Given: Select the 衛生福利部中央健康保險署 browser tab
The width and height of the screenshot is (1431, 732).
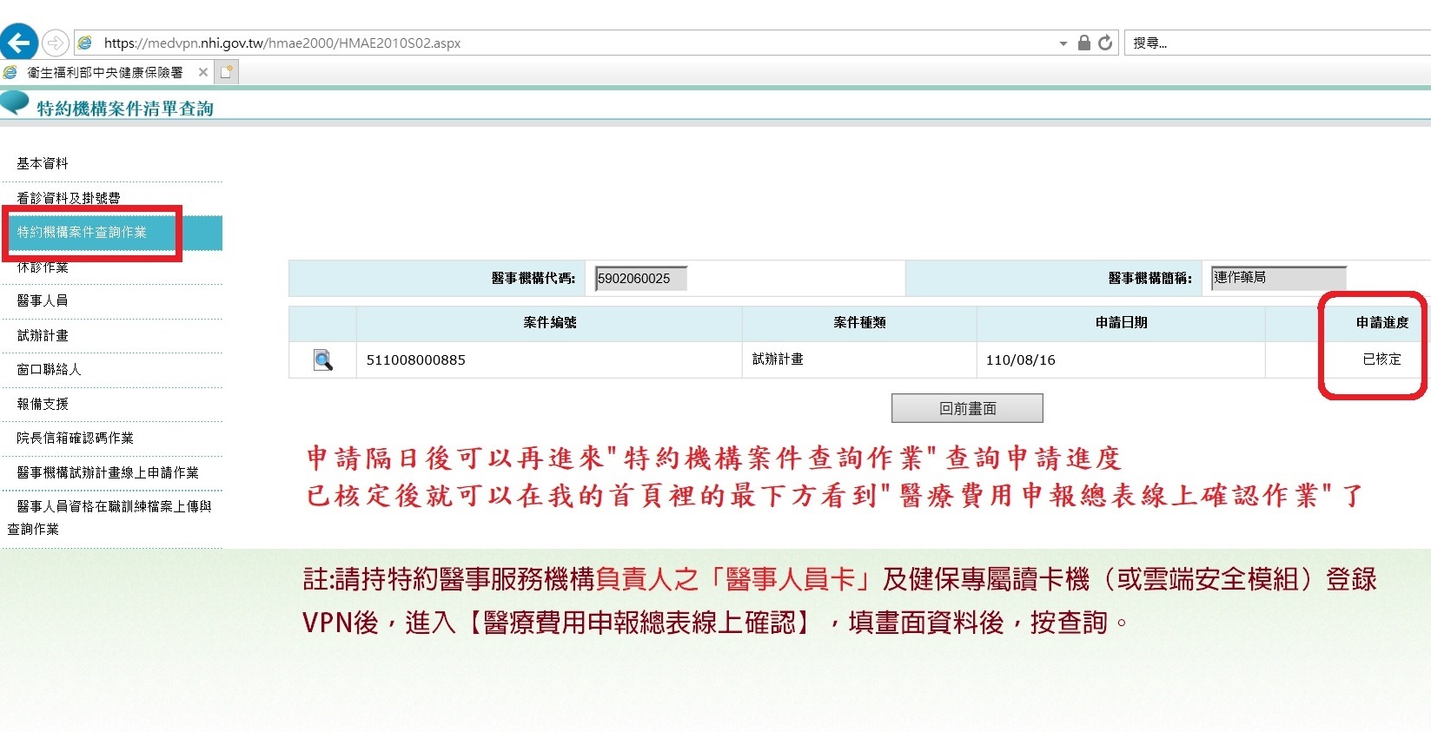Looking at the screenshot, I should tap(104, 72).
